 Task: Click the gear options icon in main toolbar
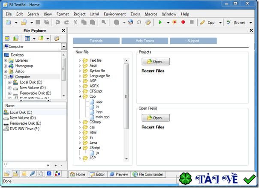coord(148,22)
